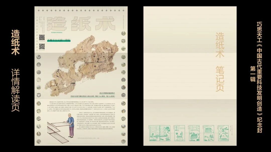Click the third green step drawing
This screenshot has height=152, width=271.
point(194,133)
